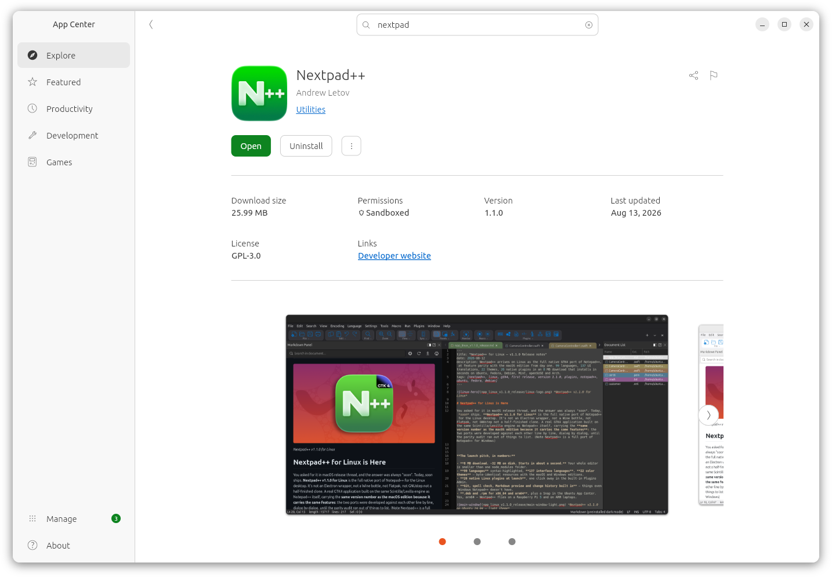Click the search magnifier icon

coord(366,25)
